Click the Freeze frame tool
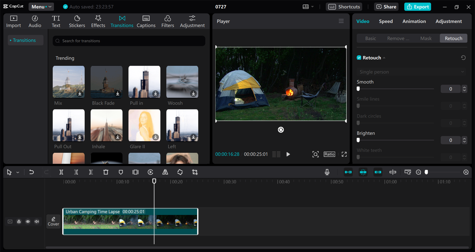The image size is (475, 252). [x=135, y=172]
